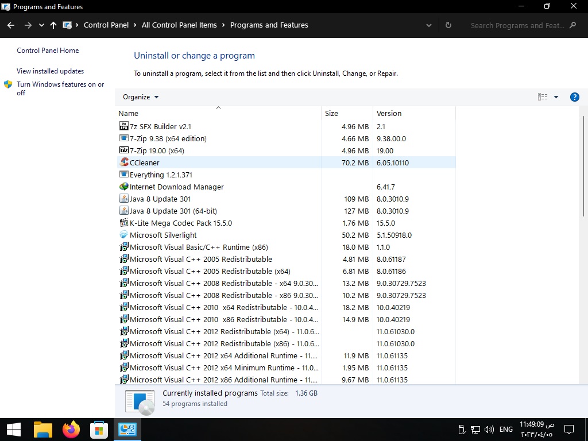Click the Programs and Features breadcrumb
588x441 pixels.
pos(269,25)
